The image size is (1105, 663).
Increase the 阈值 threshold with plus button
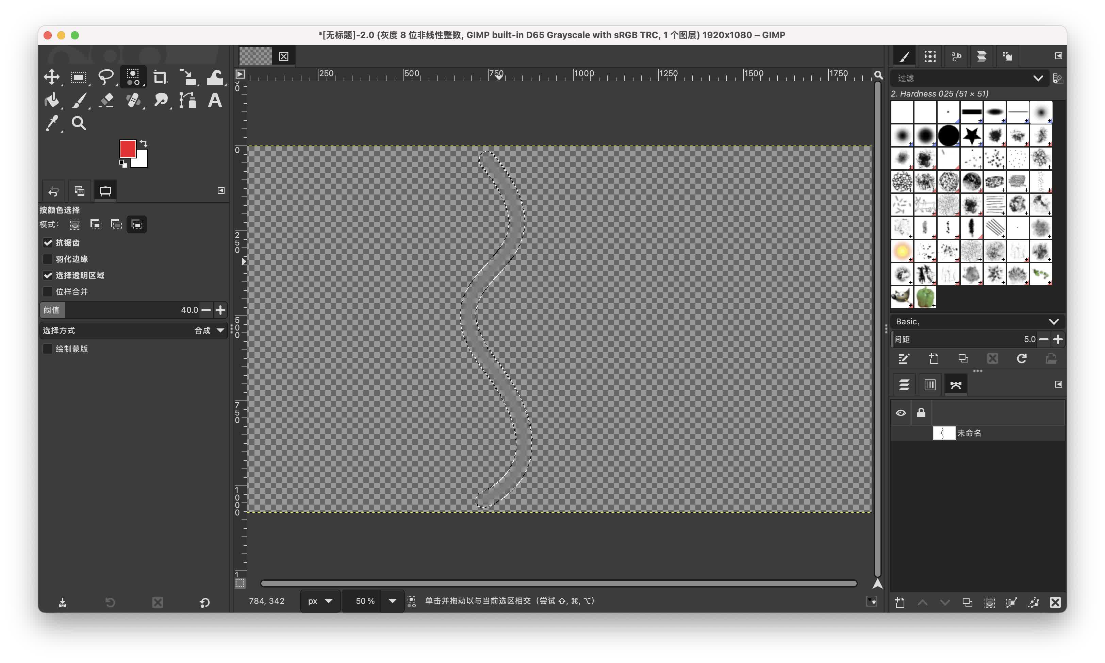220,310
